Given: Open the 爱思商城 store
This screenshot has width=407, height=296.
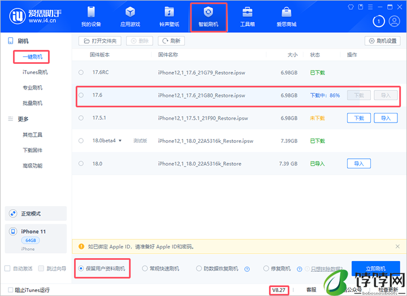Looking at the screenshot, I should [x=286, y=17].
